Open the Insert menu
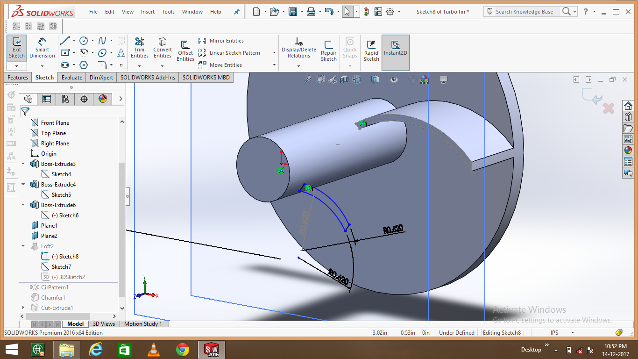The image size is (638, 359). click(148, 12)
